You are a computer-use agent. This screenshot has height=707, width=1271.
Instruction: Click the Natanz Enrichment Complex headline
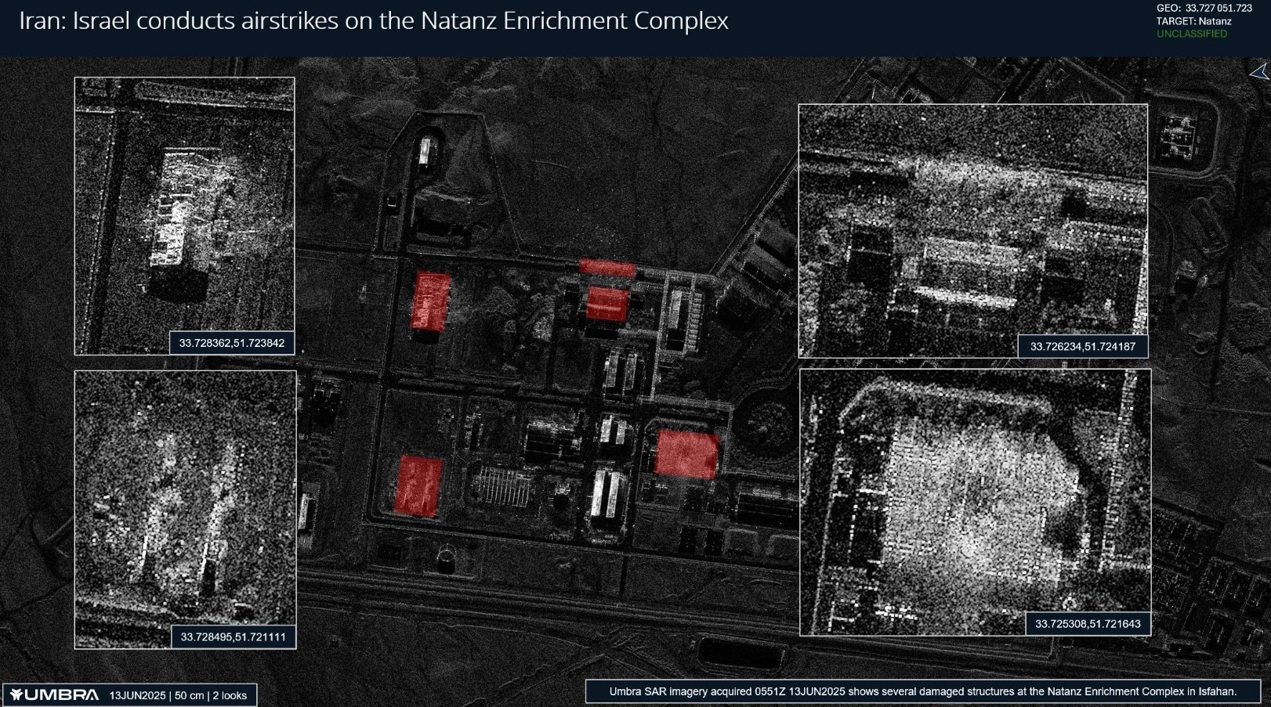pyautogui.click(x=373, y=21)
